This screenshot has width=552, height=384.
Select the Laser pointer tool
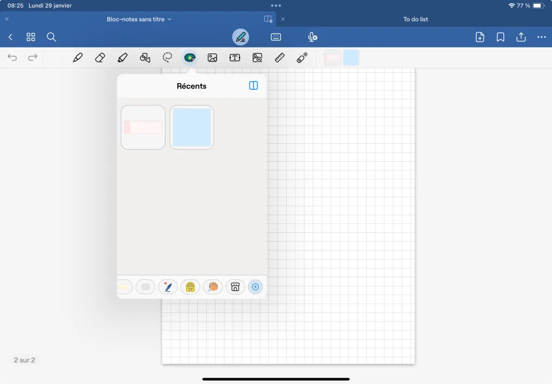pyautogui.click(x=302, y=57)
